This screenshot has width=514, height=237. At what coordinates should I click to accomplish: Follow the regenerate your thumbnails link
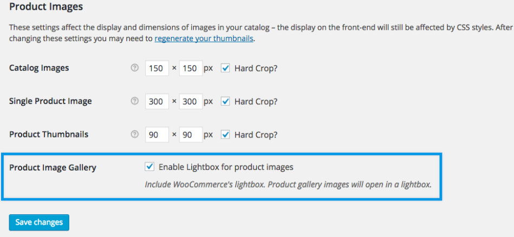204,38
